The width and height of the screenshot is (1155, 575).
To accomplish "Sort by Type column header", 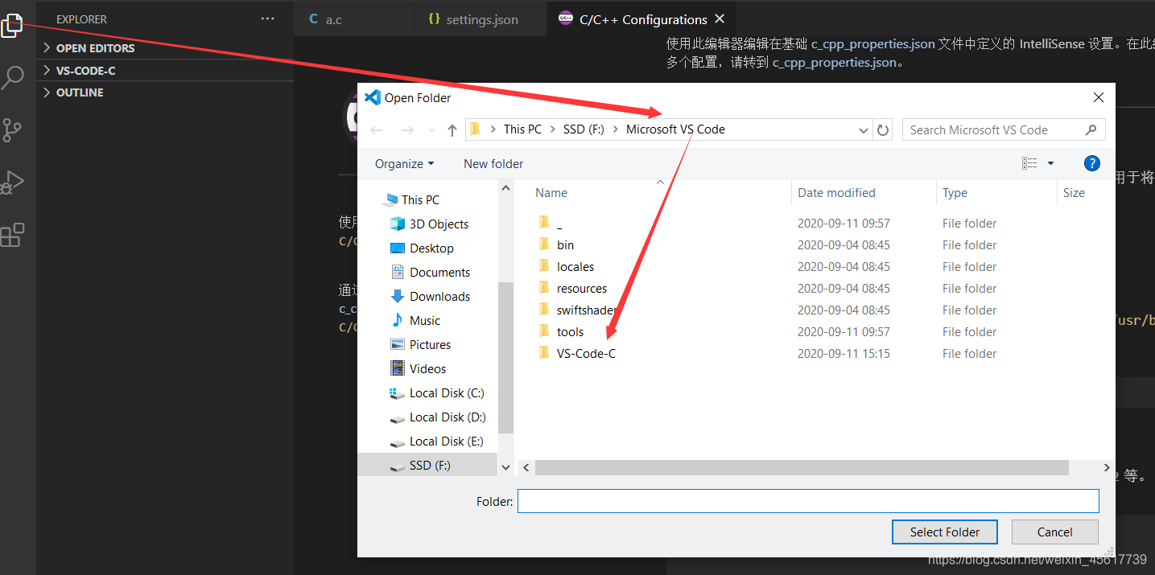I will coord(996,192).
